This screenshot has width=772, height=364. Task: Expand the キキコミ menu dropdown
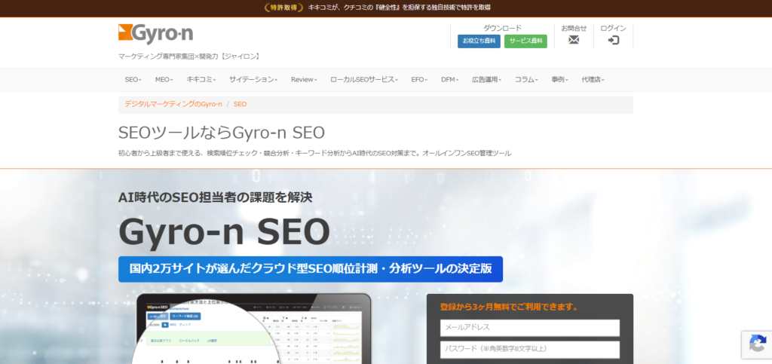pyautogui.click(x=201, y=80)
